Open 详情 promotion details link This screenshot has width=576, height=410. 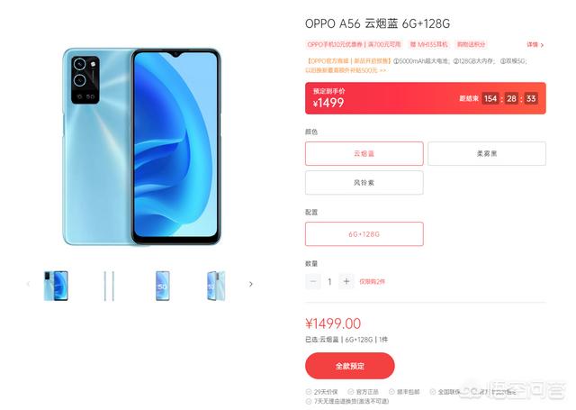535,44
